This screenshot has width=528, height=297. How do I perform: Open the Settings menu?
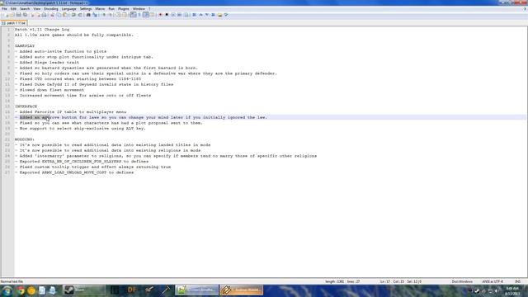[86, 9]
